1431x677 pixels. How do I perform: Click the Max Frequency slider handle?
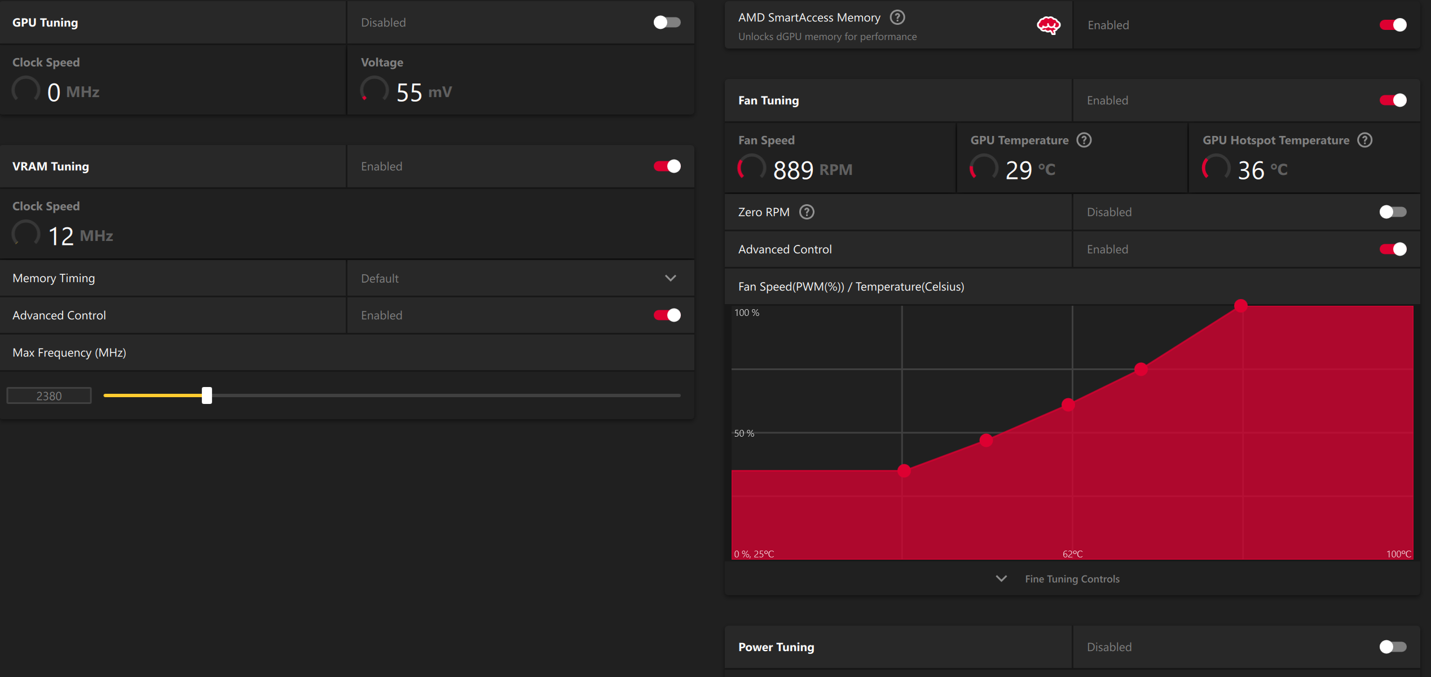coord(207,395)
